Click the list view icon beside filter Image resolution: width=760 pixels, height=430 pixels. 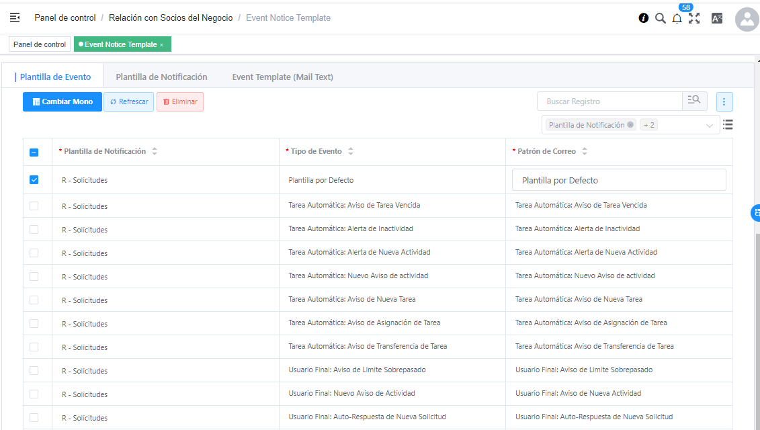point(728,124)
